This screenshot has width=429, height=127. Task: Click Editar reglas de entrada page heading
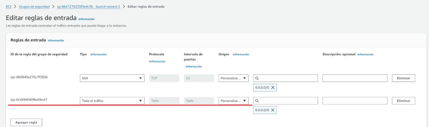41,18
